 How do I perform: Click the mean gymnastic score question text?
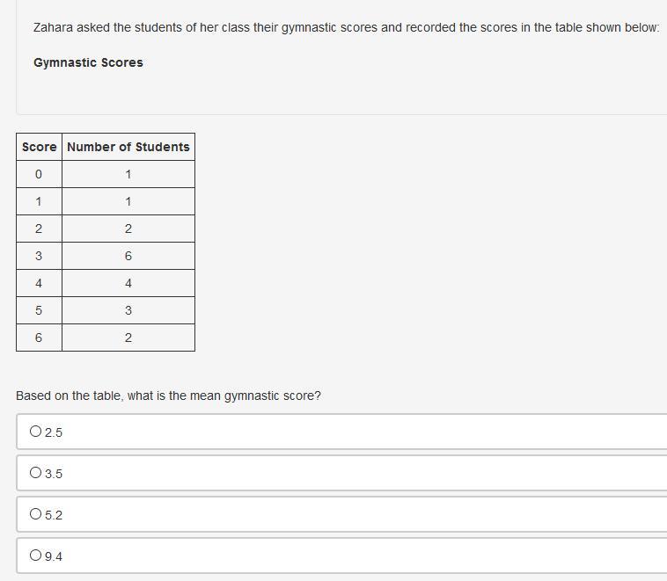[168, 396]
